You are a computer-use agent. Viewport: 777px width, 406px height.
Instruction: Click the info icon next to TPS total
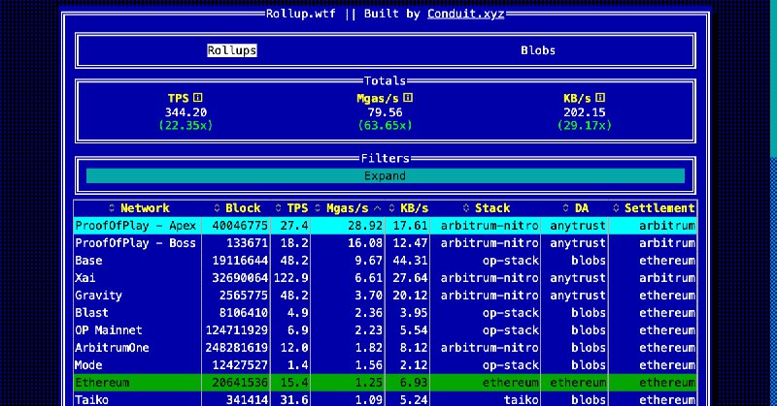tap(197, 98)
